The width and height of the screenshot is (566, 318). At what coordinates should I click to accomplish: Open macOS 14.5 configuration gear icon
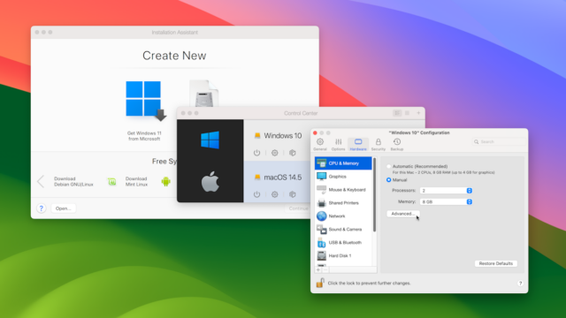(x=275, y=194)
